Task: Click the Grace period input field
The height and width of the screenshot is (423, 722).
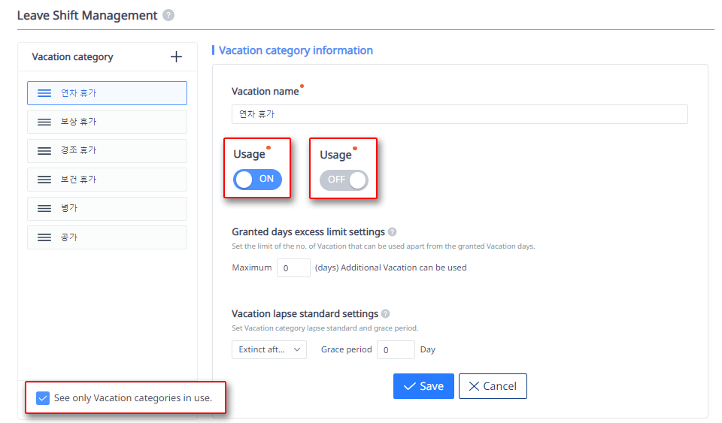Action: pyautogui.click(x=396, y=350)
